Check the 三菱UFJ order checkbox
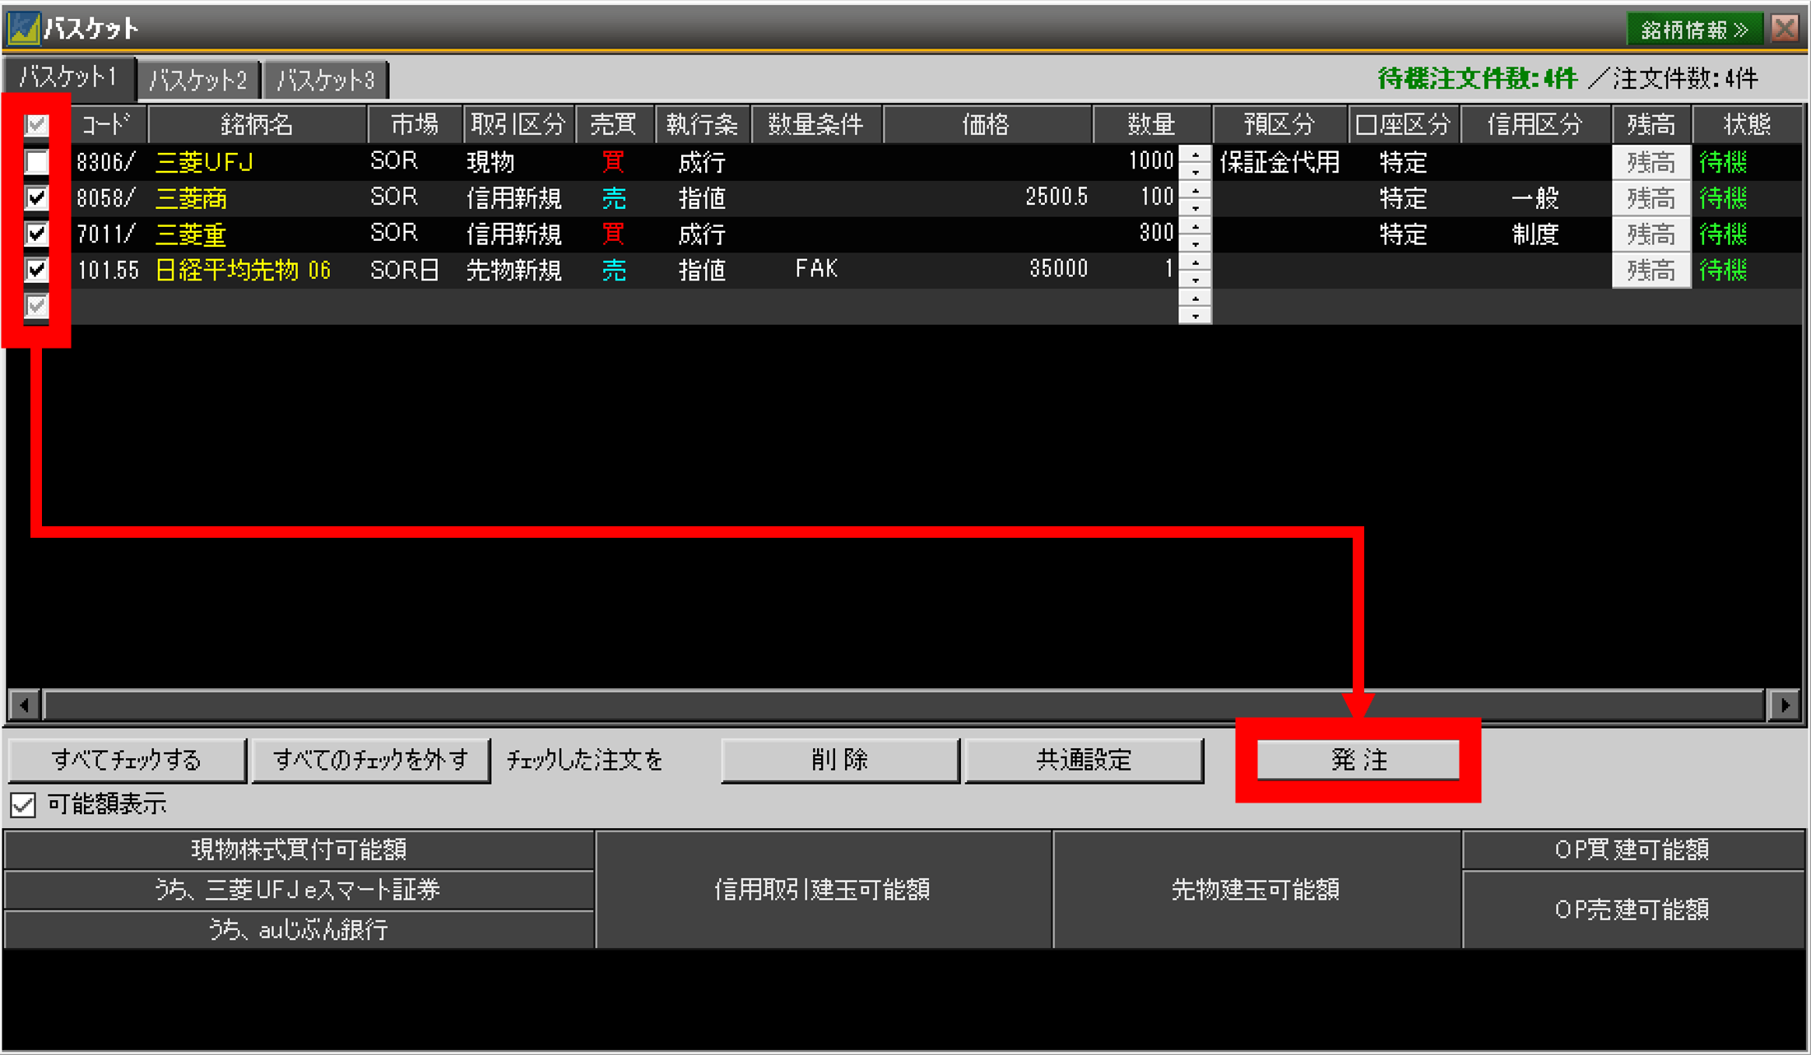 [x=37, y=162]
